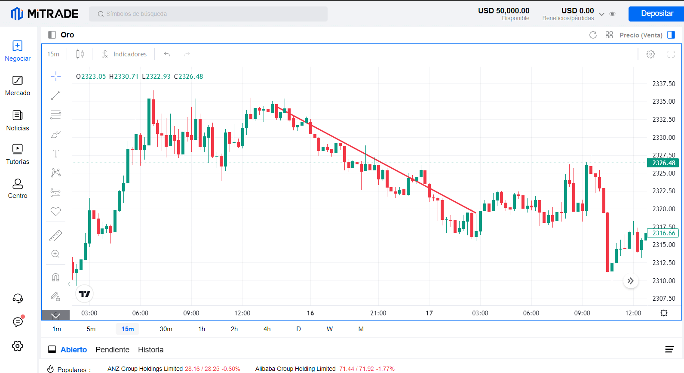Open the candlestick chart style selector
This screenshot has width=684, height=373.
(80, 54)
